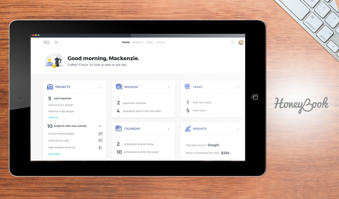The image size is (339, 199).
Task: Click the Tasks checklist icon
Action: 187,86
